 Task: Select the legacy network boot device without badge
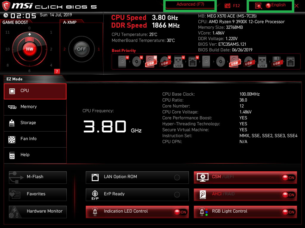[x=290, y=62]
